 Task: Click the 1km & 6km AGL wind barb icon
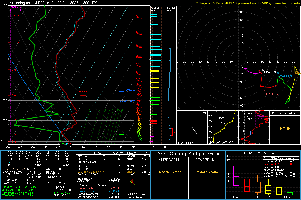pos(133,182)
